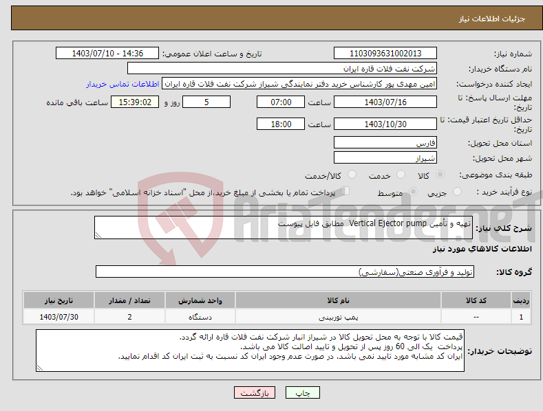Click the buyer name field شرکت نفت فلات قاره ایران
The height and width of the screenshot is (411, 543).
tap(282, 68)
